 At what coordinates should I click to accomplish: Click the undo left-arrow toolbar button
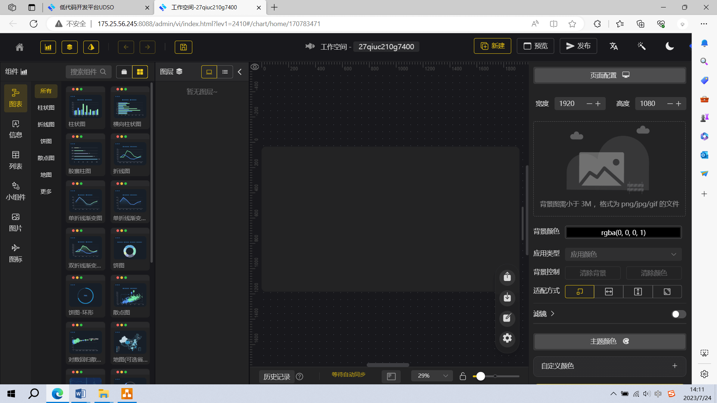click(x=126, y=47)
